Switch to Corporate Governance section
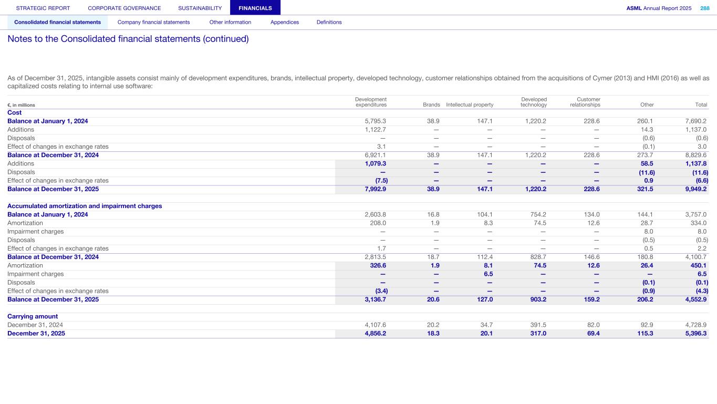The height and width of the screenshot is (404, 717). pyautogui.click(x=124, y=8)
